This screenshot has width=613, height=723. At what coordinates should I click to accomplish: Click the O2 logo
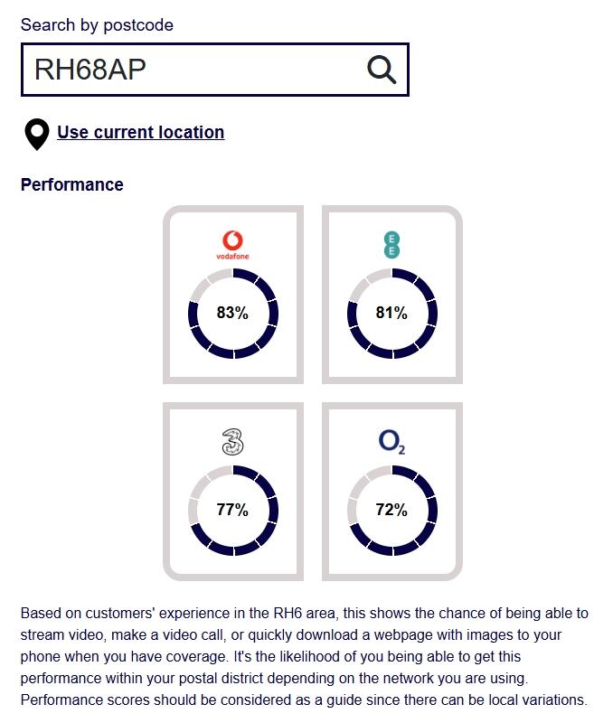pyautogui.click(x=391, y=442)
